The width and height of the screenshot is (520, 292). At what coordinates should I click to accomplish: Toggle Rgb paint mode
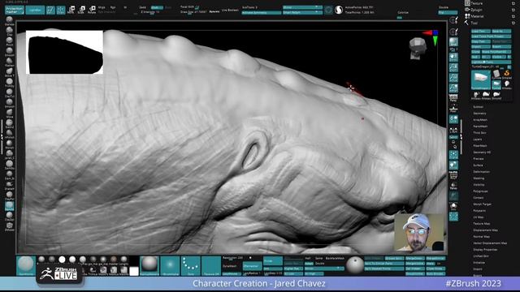point(113,7)
